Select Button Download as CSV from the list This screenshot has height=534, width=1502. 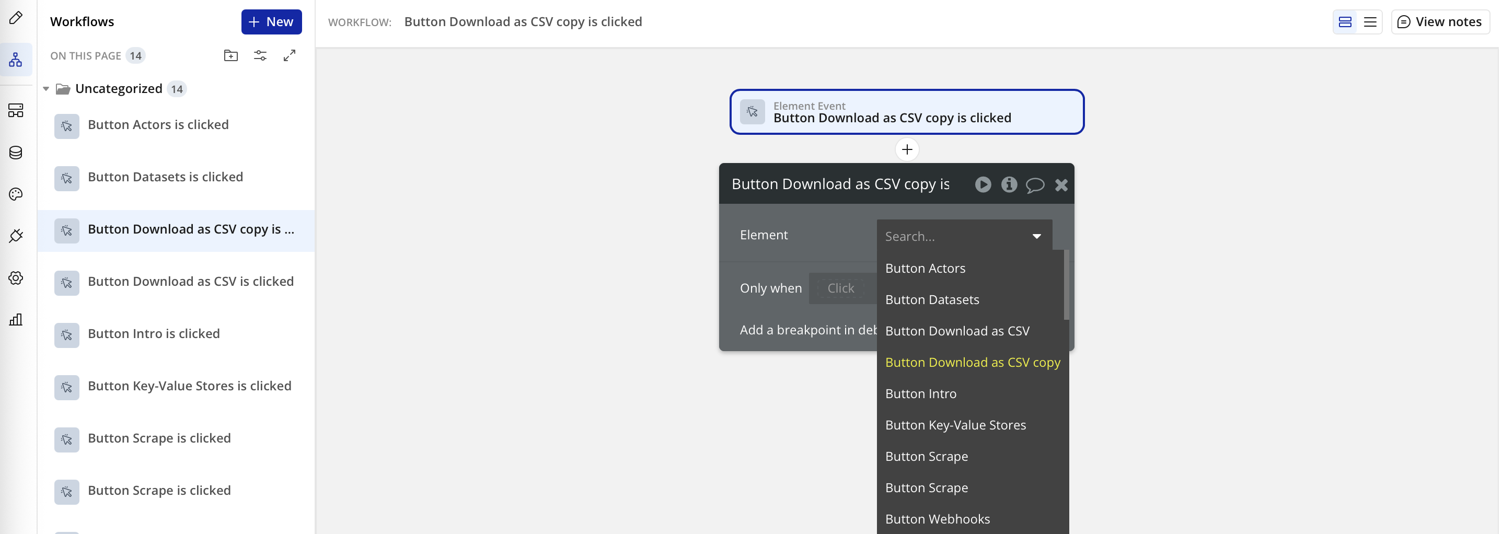click(x=957, y=331)
